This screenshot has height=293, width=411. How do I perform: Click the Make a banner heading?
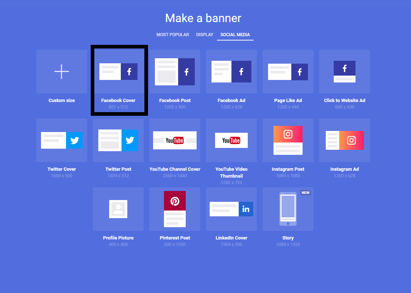(203, 18)
